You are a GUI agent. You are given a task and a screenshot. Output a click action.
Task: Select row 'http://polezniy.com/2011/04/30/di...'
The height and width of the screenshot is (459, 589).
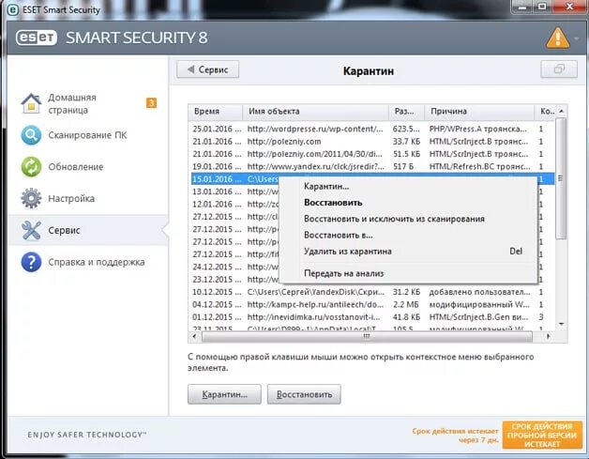click(372, 154)
